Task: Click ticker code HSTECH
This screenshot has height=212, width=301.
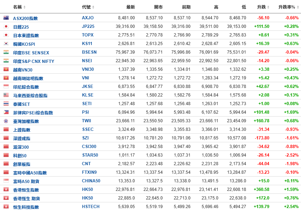Action: click(x=91, y=207)
